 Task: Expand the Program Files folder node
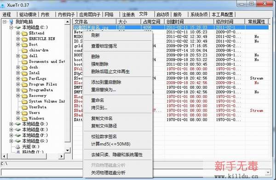click(18, 84)
